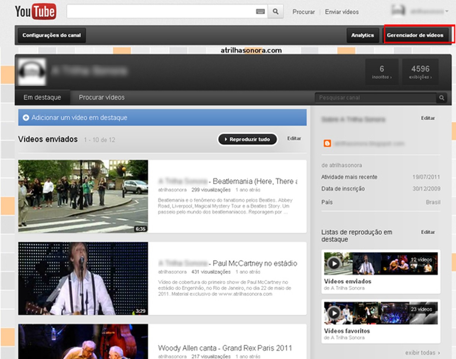Click Editar beside Listas de reprodução
Image resolution: width=456 pixels, height=359 pixels.
click(428, 232)
